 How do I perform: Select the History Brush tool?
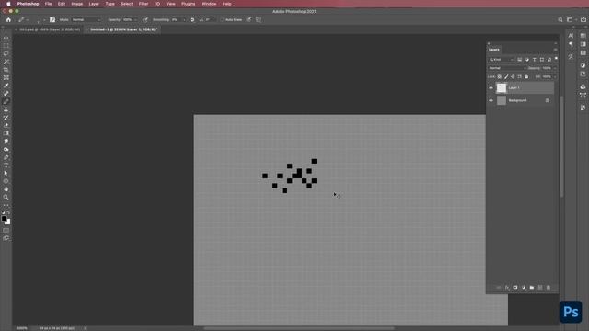coord(6,118)
